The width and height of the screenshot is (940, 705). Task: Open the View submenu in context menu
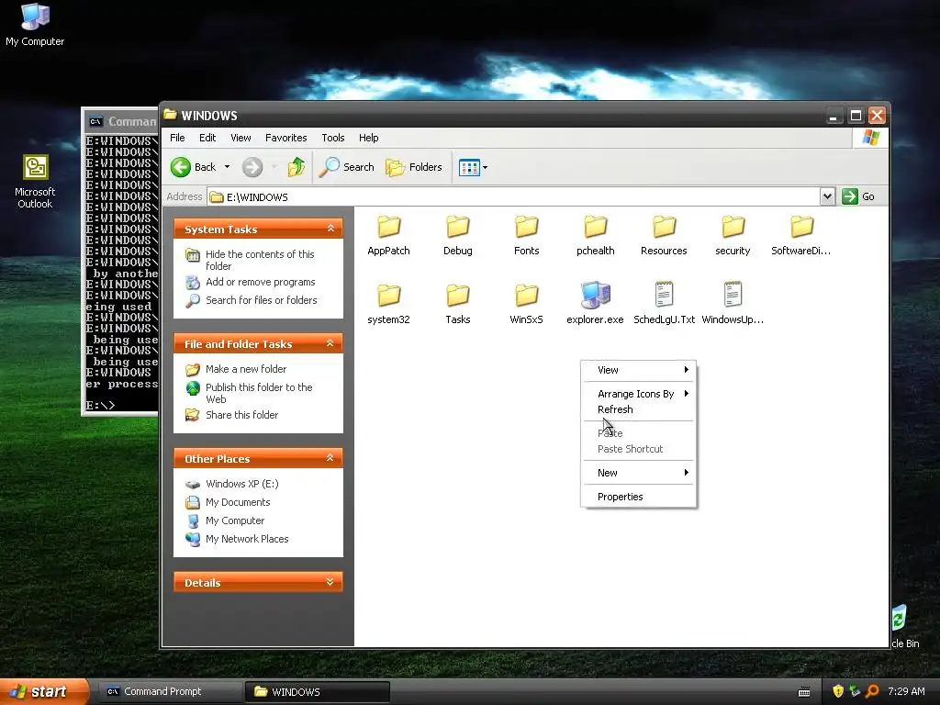pos(639,370)
